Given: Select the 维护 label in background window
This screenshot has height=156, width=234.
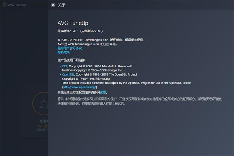Looking at the screenshot, I should 44,121.
